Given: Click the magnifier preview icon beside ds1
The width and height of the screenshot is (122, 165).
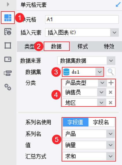Looking at the screenshot, I should [x=110, y=72].
